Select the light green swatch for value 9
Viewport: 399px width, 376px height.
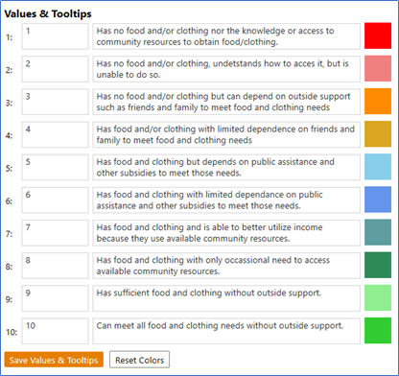[x=378, y=298]
